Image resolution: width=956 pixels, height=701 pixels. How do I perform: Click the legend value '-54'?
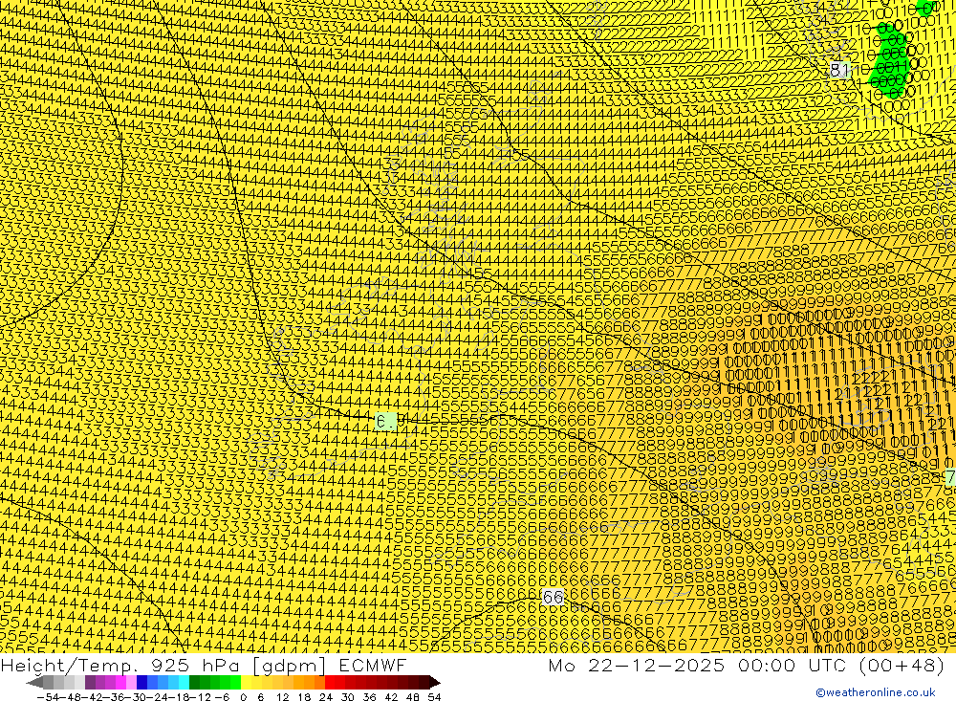49,696
